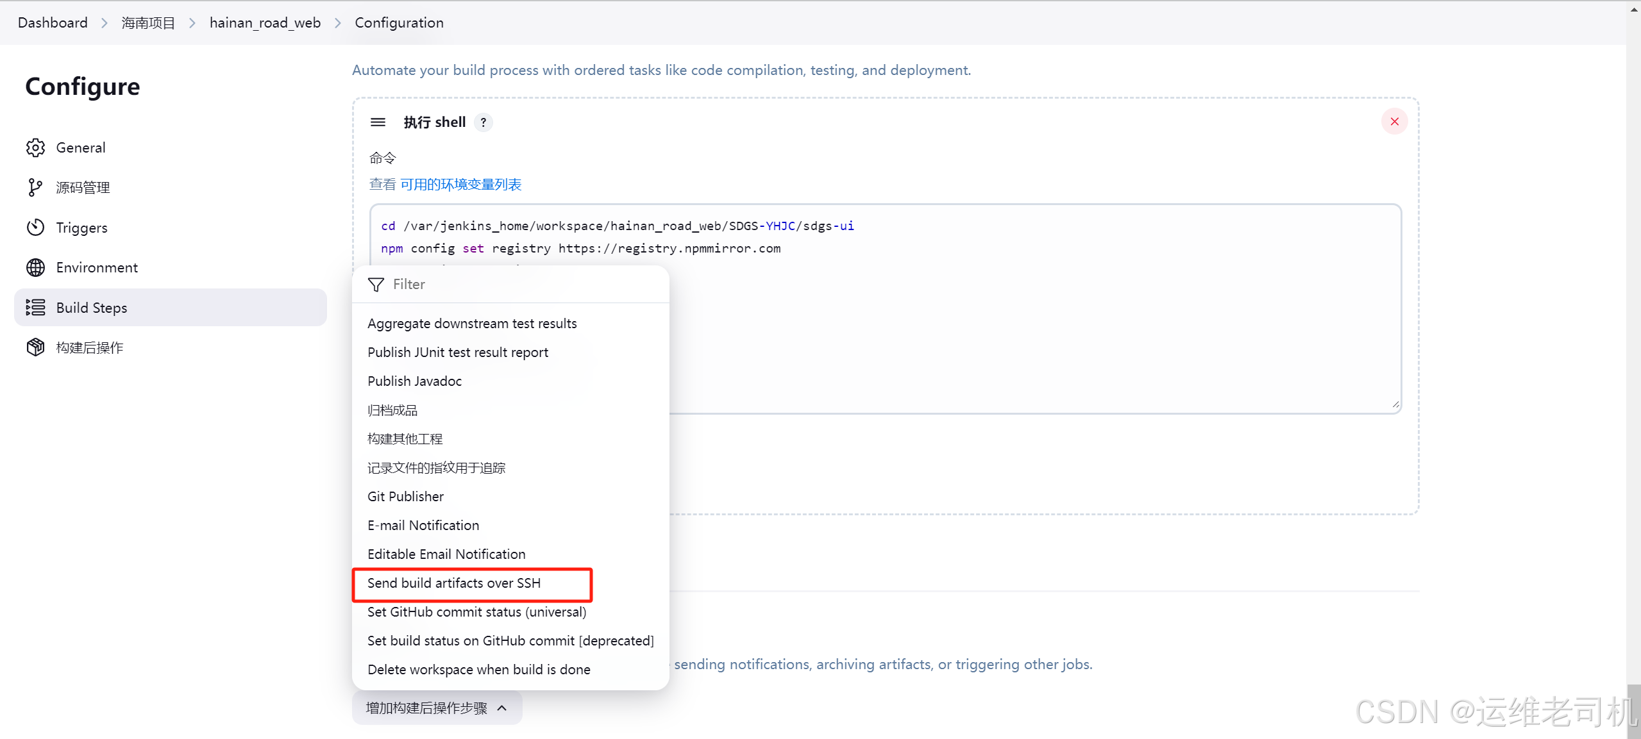
Task: Select Set build status on GitHub commit
Action: [510, 641]
